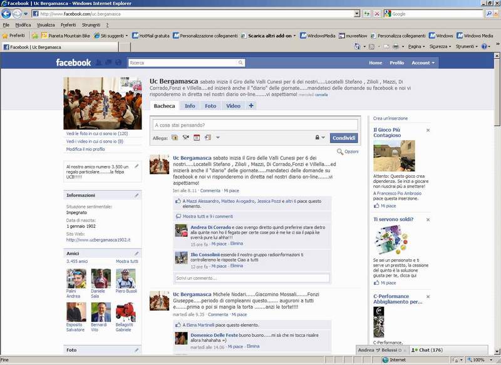
Task: Open the Preferiti menu in menu bar
Action: tap(68, 25)
